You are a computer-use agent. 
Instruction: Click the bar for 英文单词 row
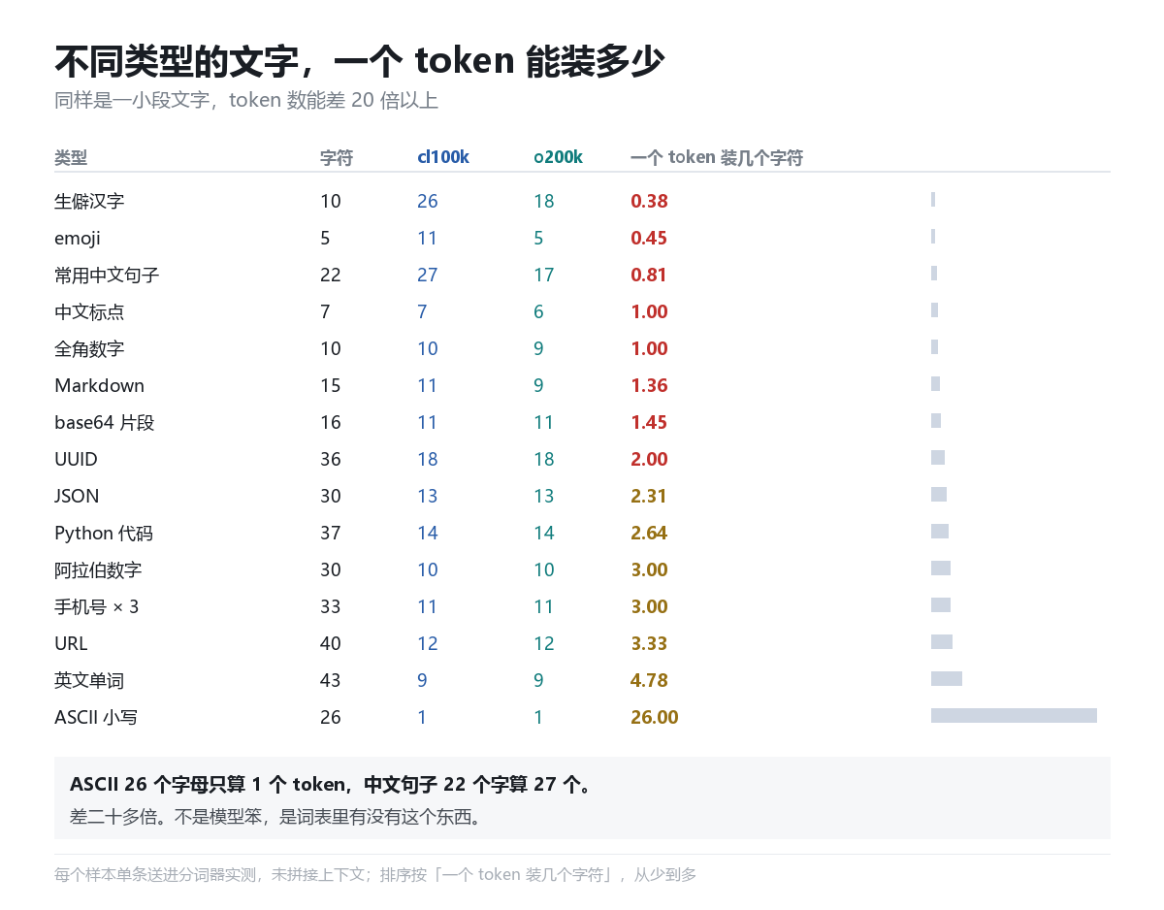tap(947, 679)
